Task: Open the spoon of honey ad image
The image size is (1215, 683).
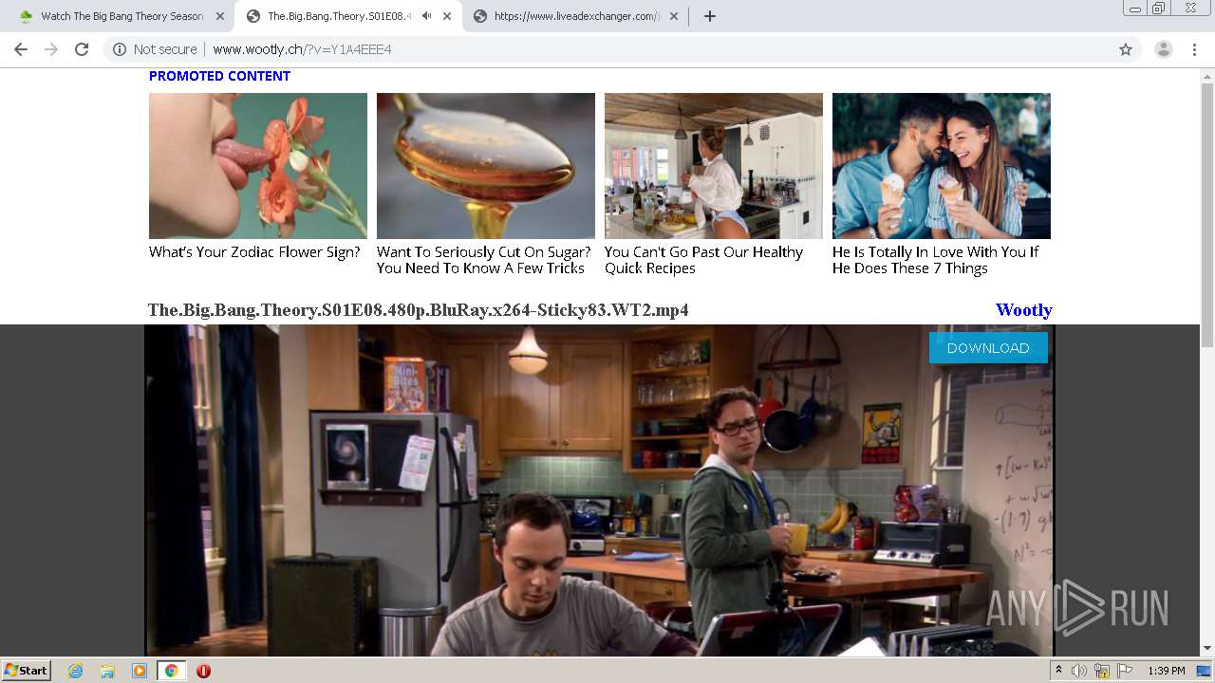Action: tap(486, 166)
